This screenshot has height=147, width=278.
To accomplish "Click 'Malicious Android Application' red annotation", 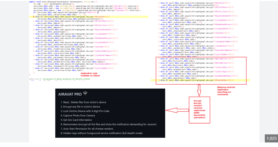I will tap(227, 91).
